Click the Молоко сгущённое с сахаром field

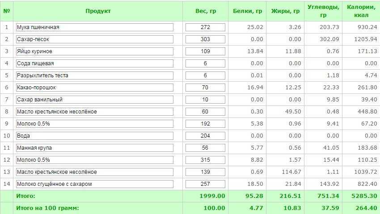pos(95,184)
